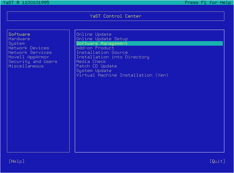Image resolution: width=234 pixels, height=173 pixels.
Task: Select the Novell AppArmor category
Action: 29,57
